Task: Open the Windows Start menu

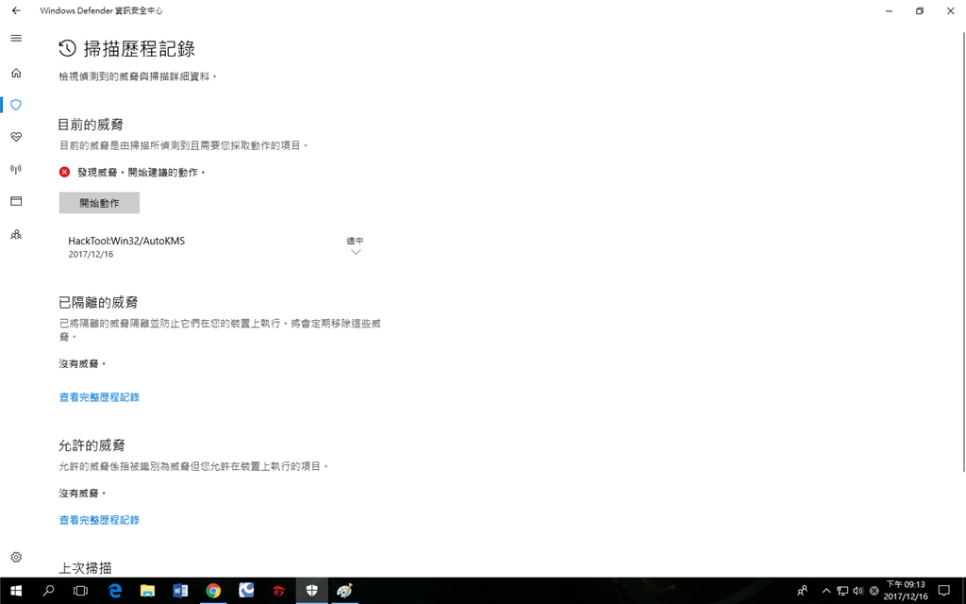Action: pyautogui.click(x=16, y=591)
